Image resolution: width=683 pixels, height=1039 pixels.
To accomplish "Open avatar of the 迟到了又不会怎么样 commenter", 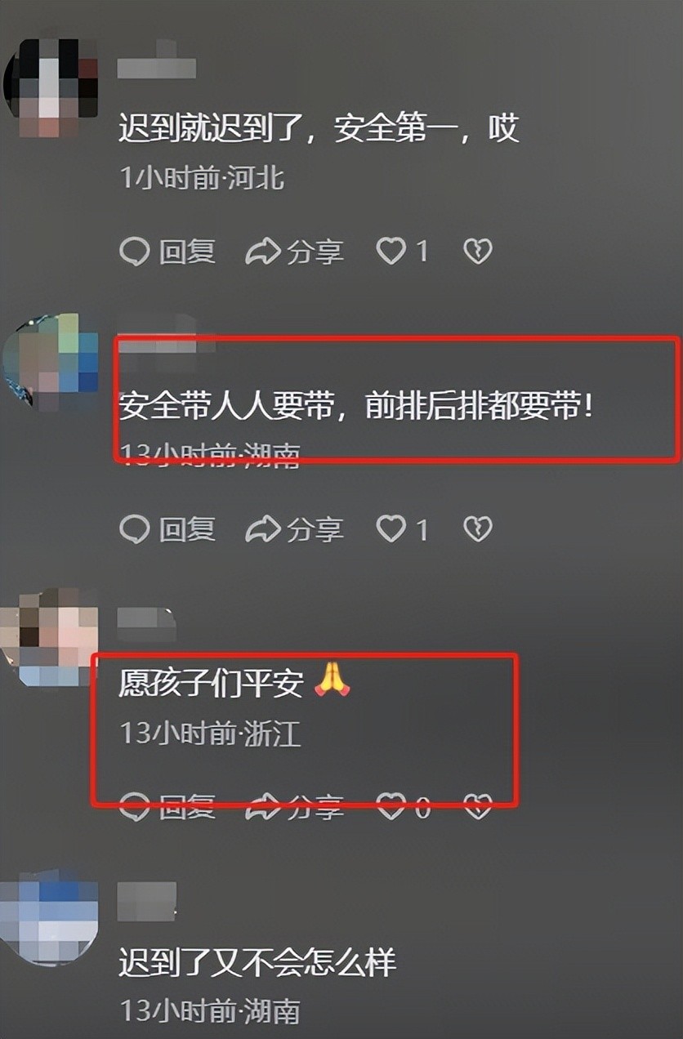I will (x=51, y=916).
